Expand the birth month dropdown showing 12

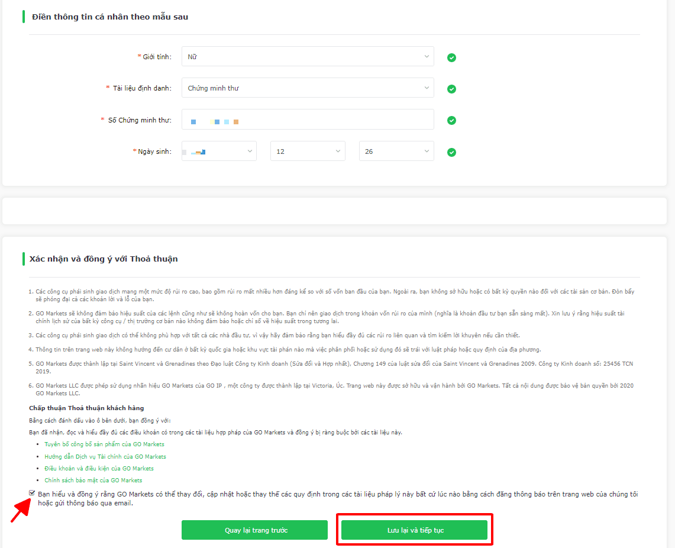tap(308, 151)
